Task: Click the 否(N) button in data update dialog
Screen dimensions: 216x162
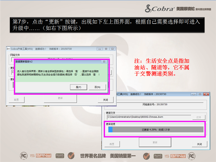Action: [97, 87]
